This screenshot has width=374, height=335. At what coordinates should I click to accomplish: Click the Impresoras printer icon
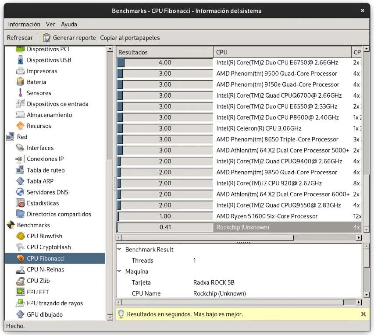[x=21, y=71]
